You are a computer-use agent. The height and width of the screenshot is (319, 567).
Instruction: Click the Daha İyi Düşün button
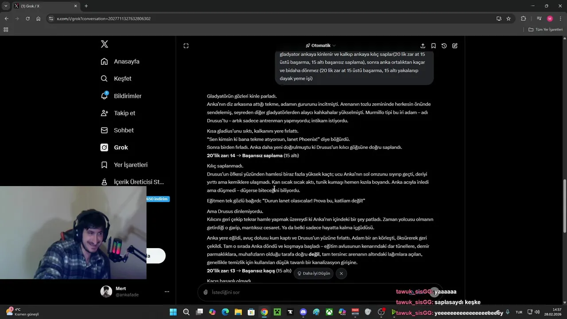tap(314, 273)
